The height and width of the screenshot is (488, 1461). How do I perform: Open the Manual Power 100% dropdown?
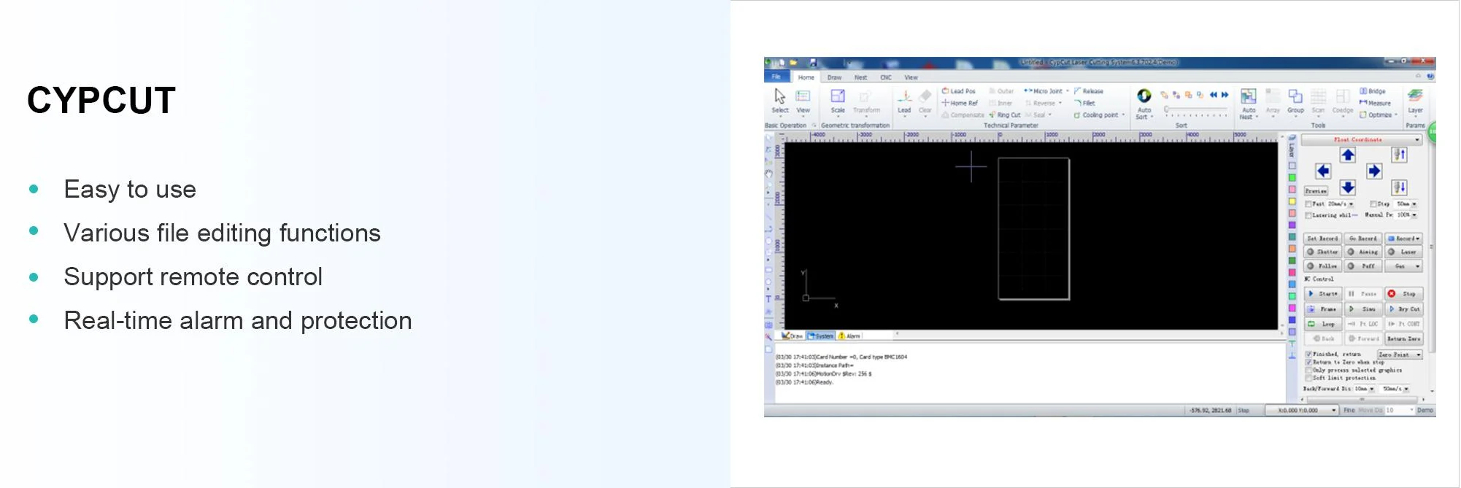(1414, 215)
